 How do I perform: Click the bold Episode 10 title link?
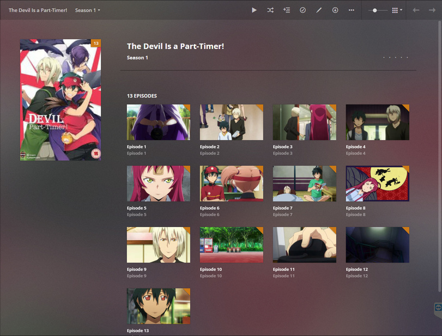click(211, 269)
